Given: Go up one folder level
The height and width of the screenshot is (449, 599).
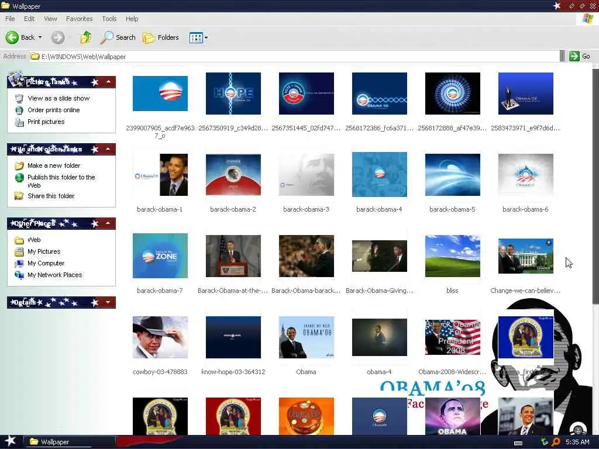Looking at the screenshot, I should coord(86,37).
